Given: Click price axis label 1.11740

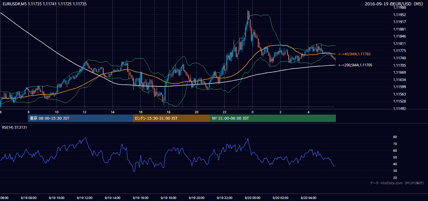Looking at the screenshot, I should coord(399,58).
